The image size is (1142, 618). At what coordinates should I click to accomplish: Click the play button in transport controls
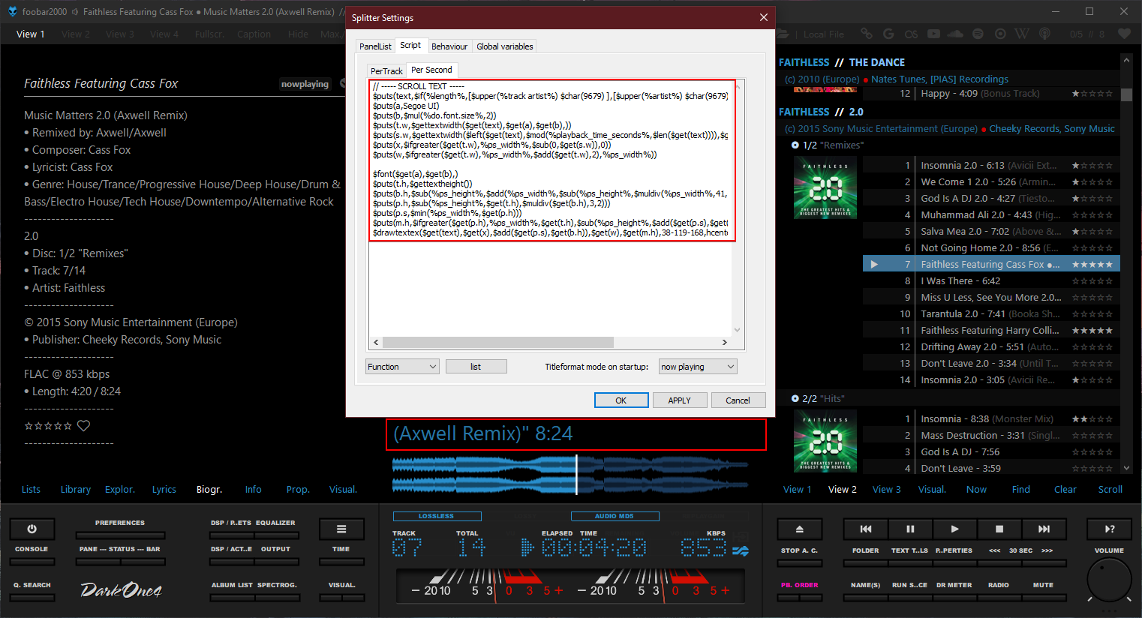pos(954,529)
